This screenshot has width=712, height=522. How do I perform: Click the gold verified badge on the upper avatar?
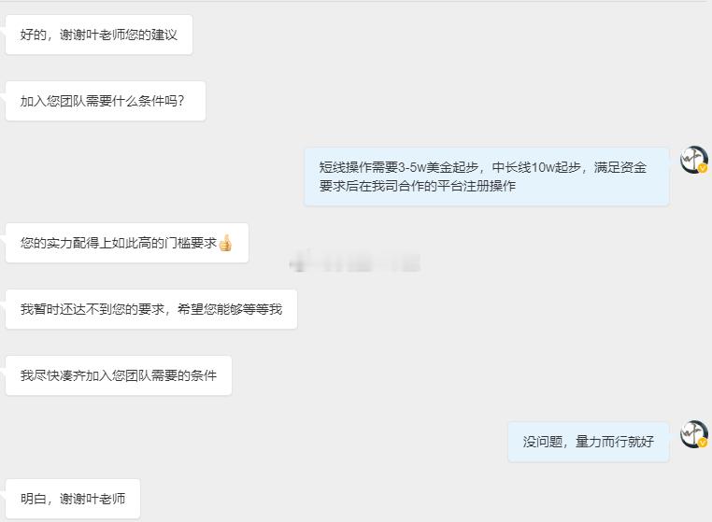[x=703, y=168]
